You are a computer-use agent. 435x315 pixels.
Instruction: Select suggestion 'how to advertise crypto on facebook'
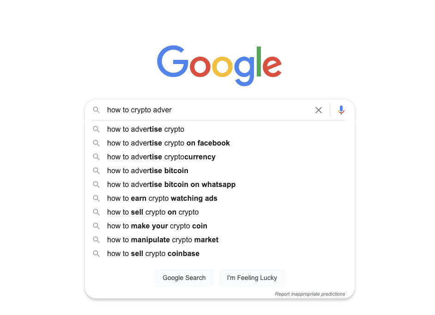pyautogui.click(x=168, y=143)
